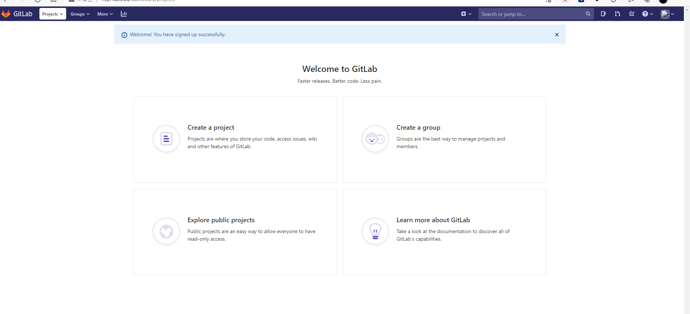The width and height of the screenshot is (690, 314).
Task: Click the page vertical scrollbar
Action: (687, 160)
